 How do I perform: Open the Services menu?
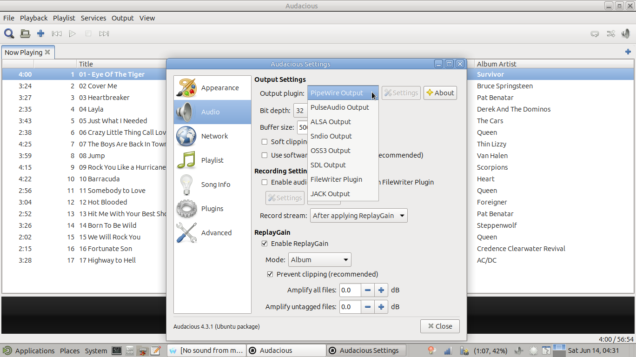click(93, 18)
